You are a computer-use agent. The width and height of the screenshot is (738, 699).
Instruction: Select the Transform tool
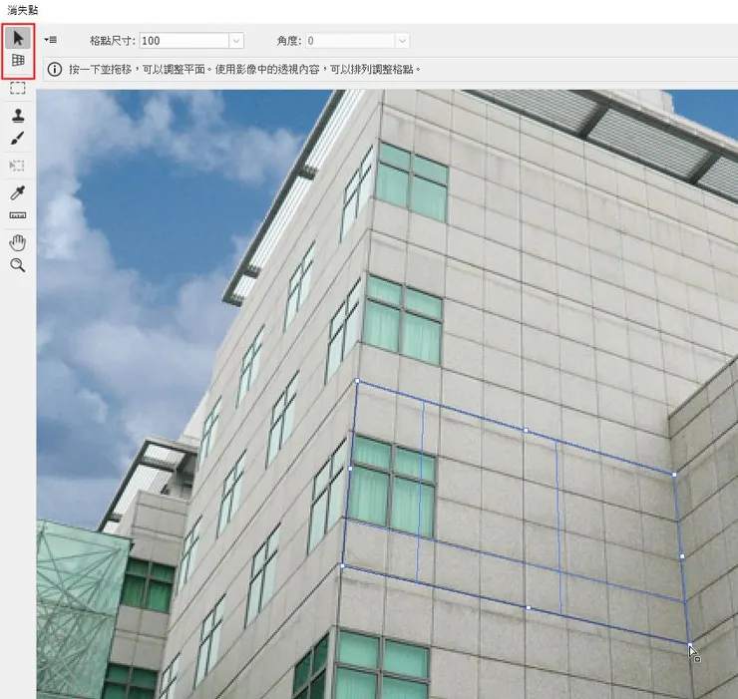[x=17, y=166]
